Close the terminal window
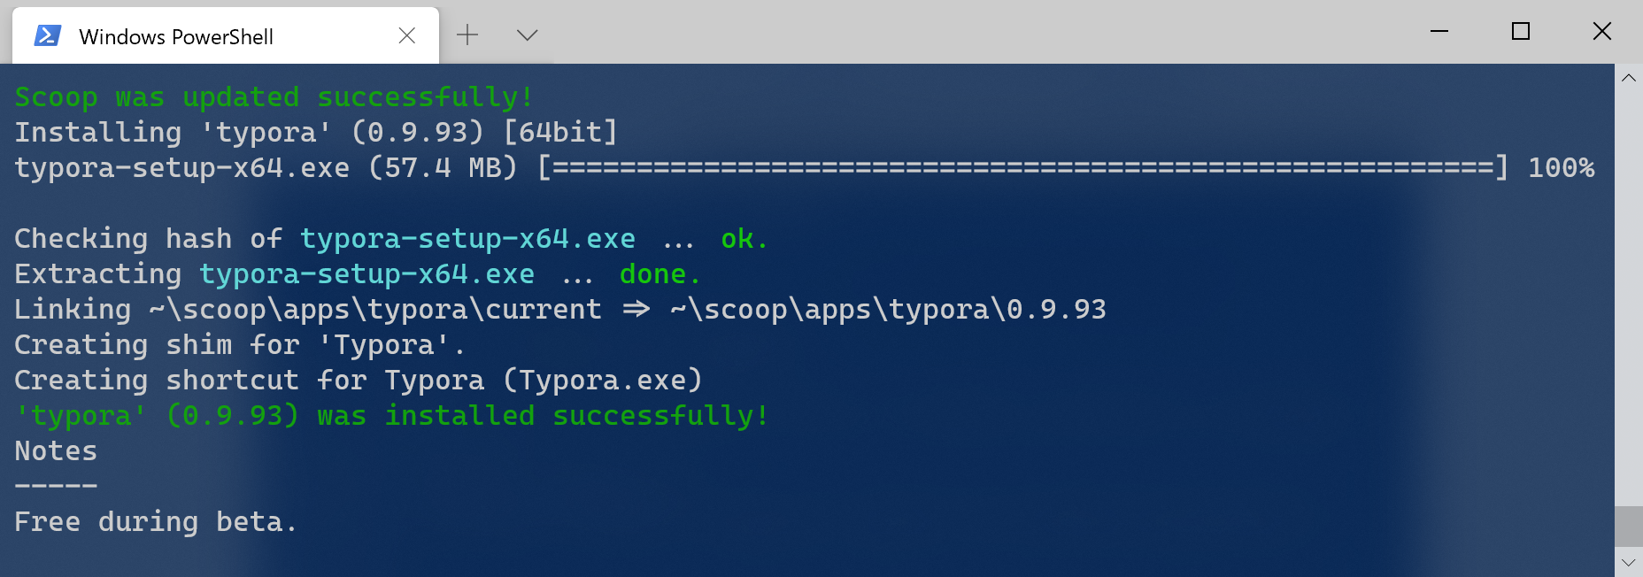Screen dimensions: 1643x577 [x=1601, y=32]
